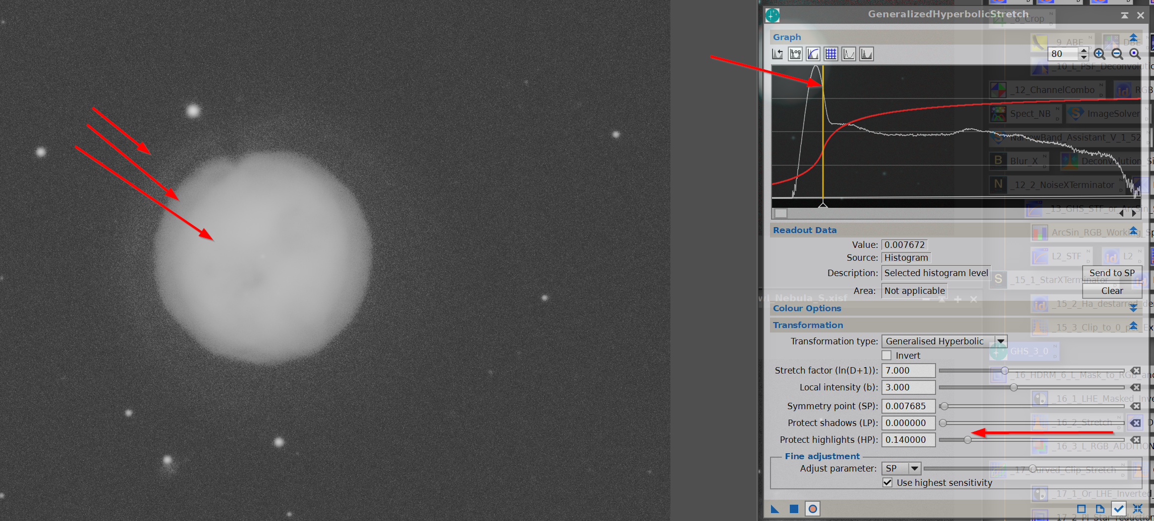Screen dimensions: 1154x521
Task: Click the GeneralizedHyperbolicStretch process icon in title bar
Action: click(x=772, y=15)
